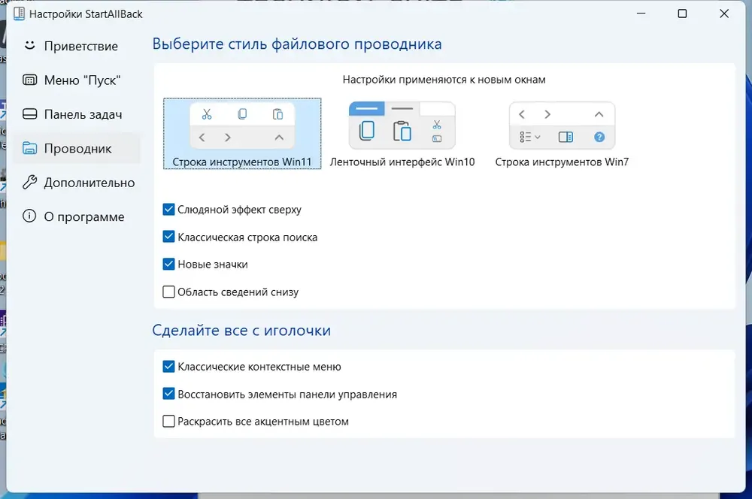Uncheck Классические контекстные меню

click(168, 367)
